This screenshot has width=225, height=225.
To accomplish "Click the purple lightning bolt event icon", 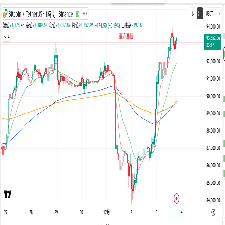I will point(176,198).
